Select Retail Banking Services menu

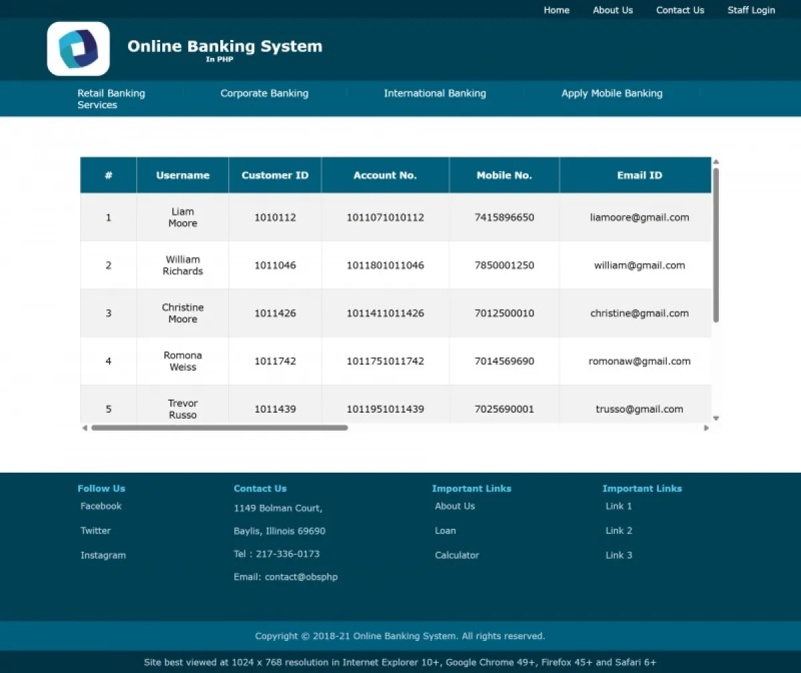[111, 99]
